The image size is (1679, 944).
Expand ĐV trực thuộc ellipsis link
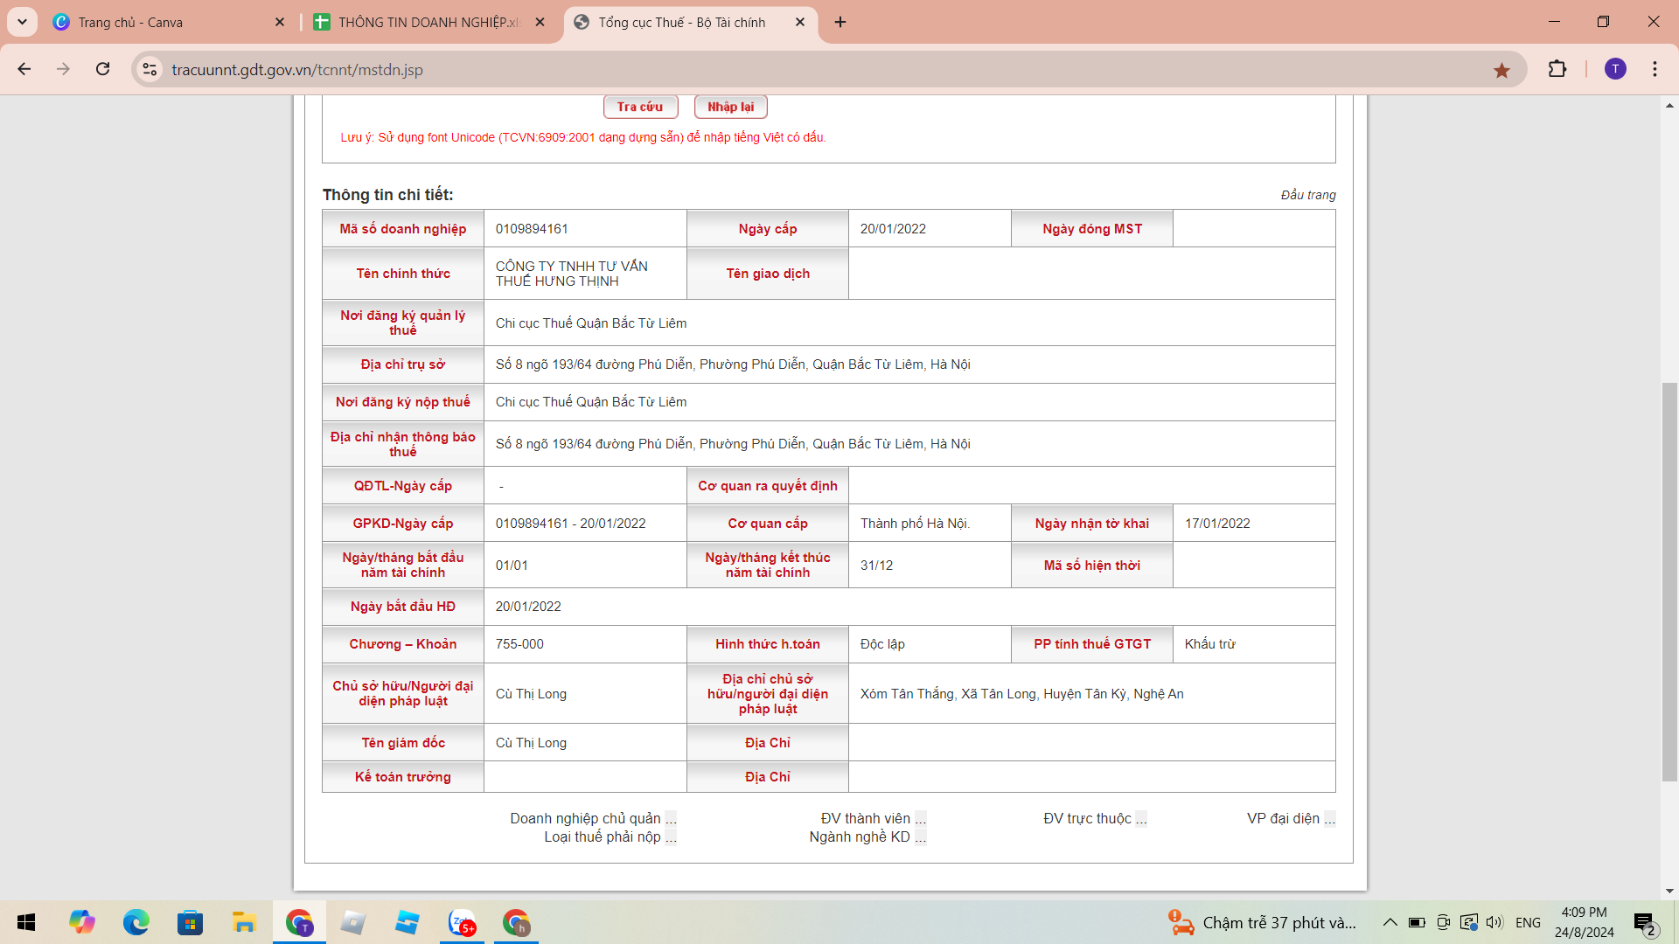1141,819
